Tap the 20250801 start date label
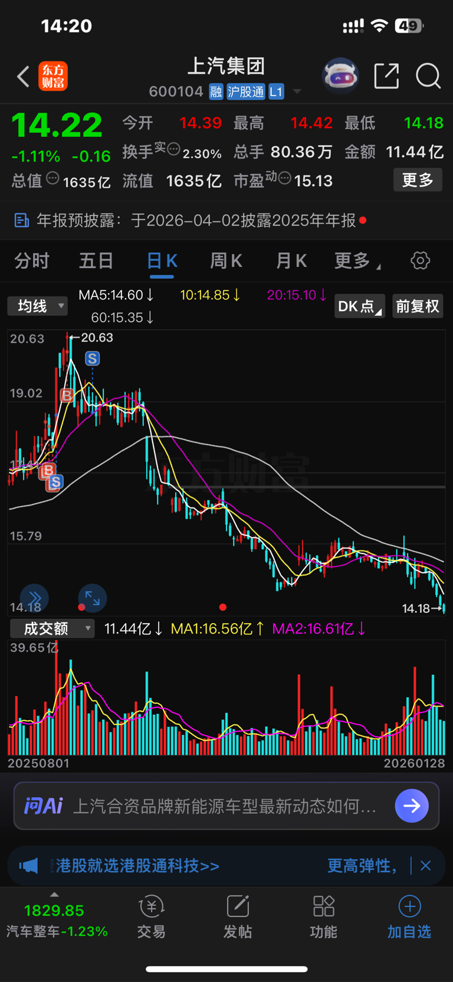 [38, 763]
